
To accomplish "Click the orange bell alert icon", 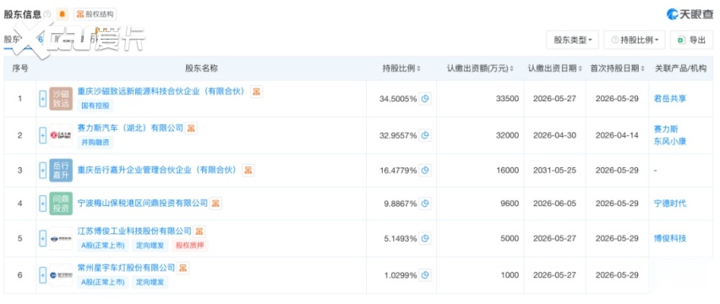I will pos(63,14).
